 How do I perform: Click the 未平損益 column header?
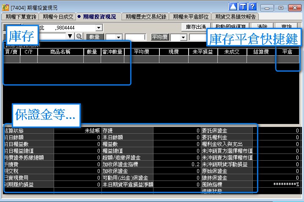(203, 52)
